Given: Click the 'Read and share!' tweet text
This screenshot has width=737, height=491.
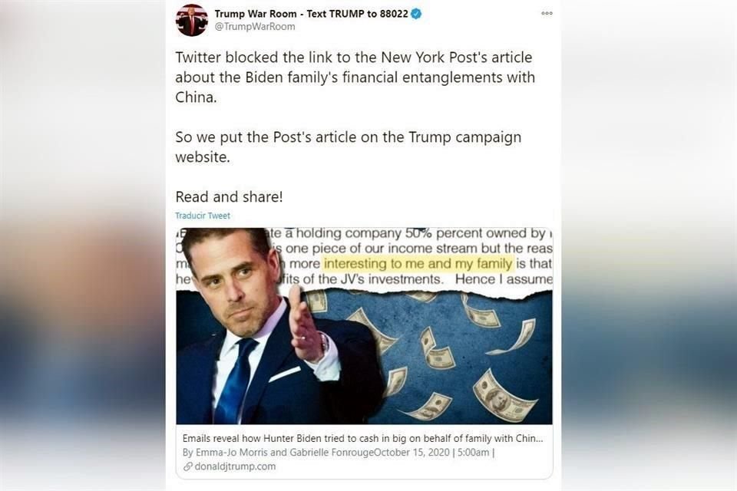Looking at the screenshot, I should tap(229, 196).
